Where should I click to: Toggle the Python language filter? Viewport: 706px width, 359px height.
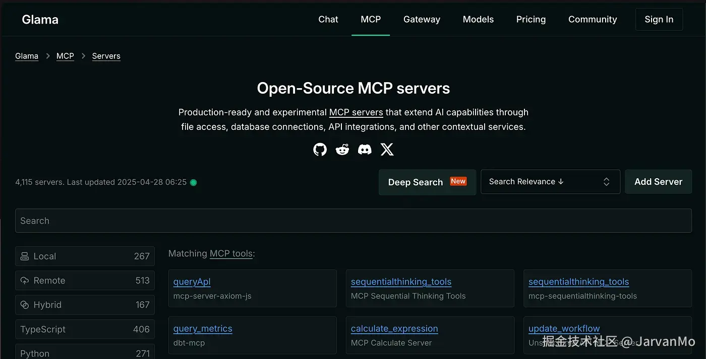tap(85, 352)
